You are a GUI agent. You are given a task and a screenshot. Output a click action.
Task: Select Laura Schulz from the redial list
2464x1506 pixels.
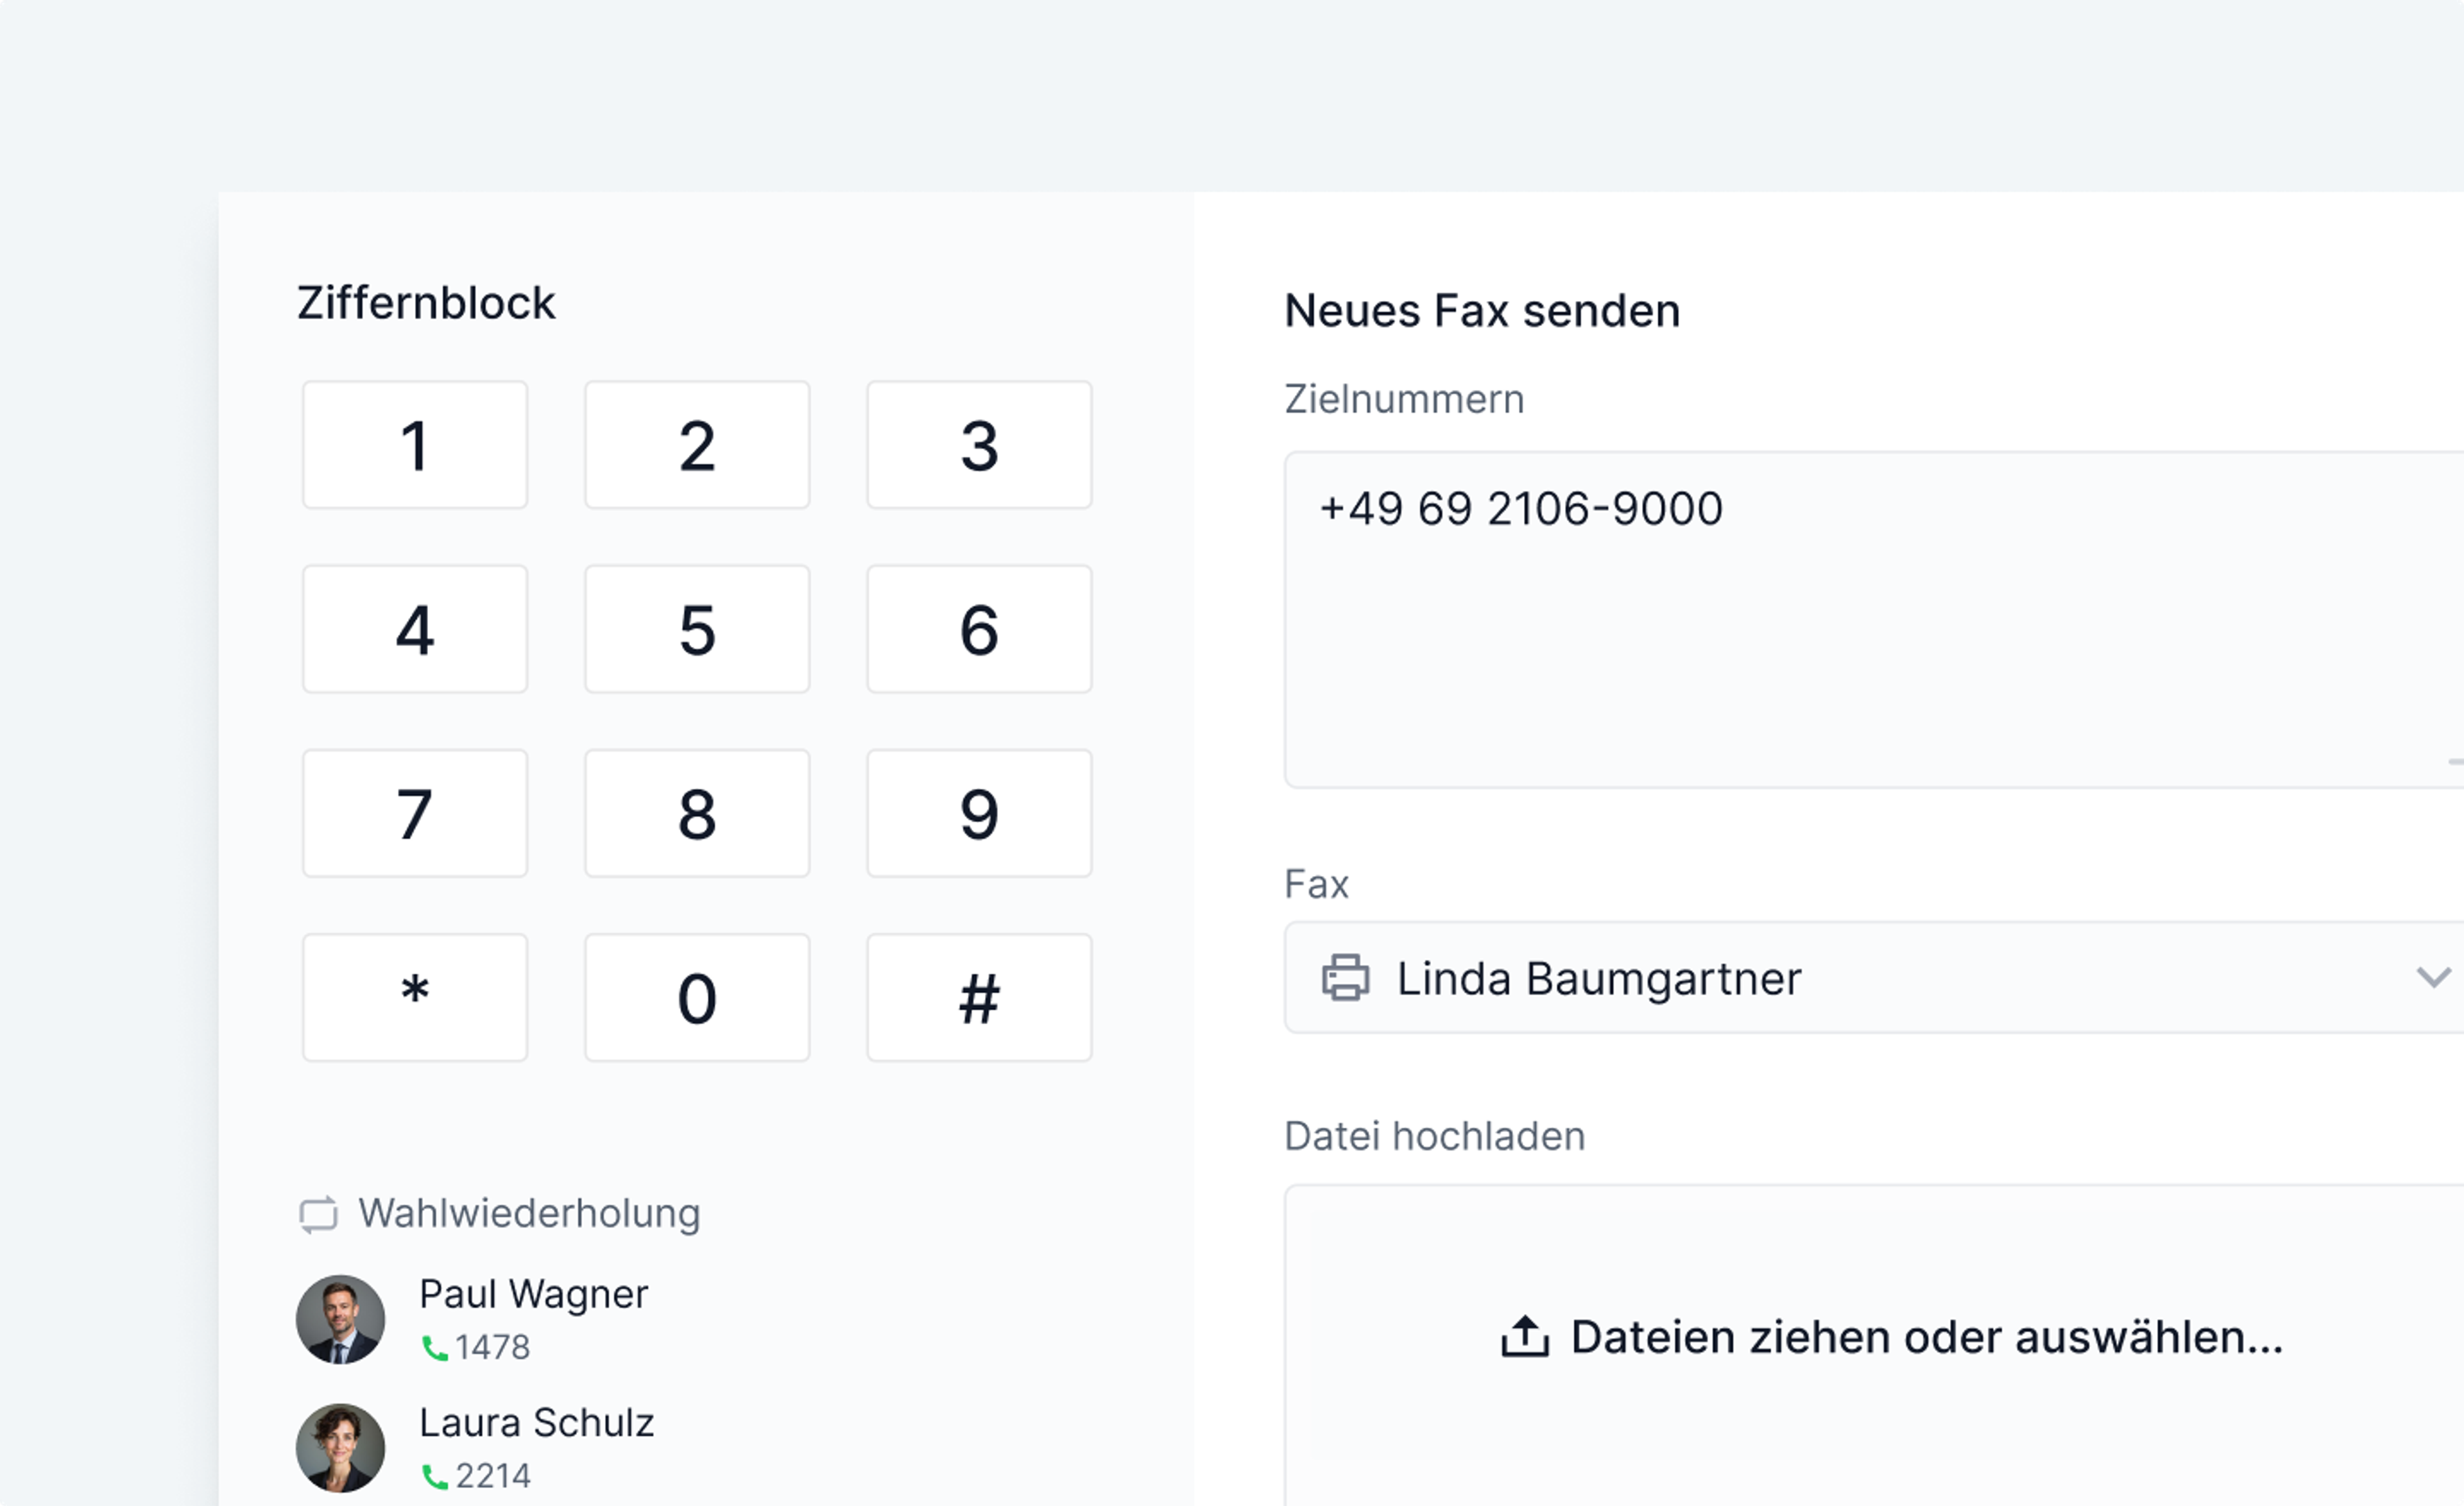click(536, 1422)
